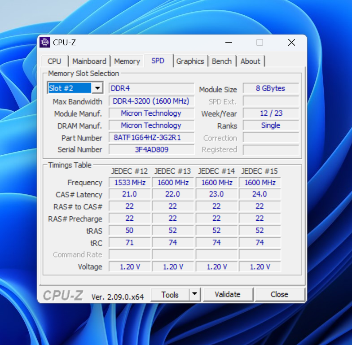Click the Tools button

170,294
